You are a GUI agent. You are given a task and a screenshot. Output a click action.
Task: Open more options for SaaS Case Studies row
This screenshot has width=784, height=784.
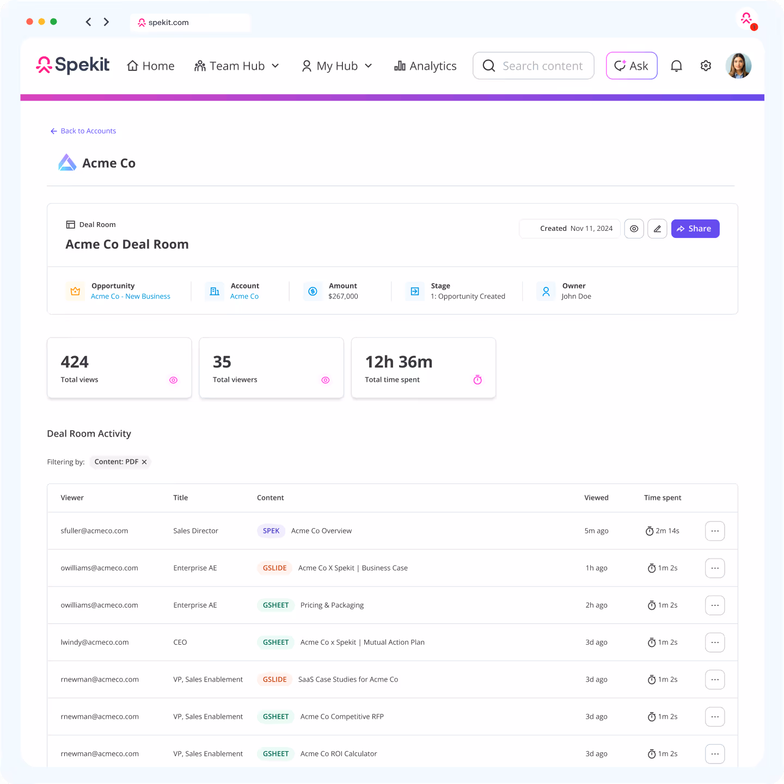tap(715, 679)
